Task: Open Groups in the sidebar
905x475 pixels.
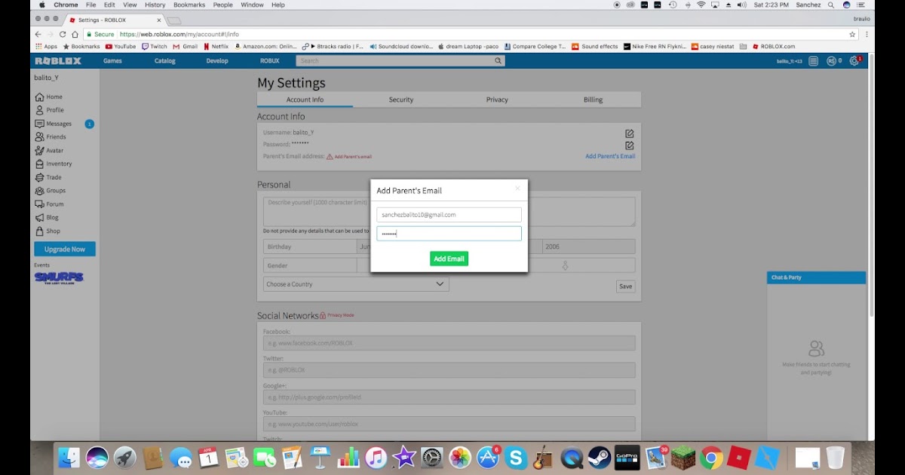Action: (x=50, y=191)
